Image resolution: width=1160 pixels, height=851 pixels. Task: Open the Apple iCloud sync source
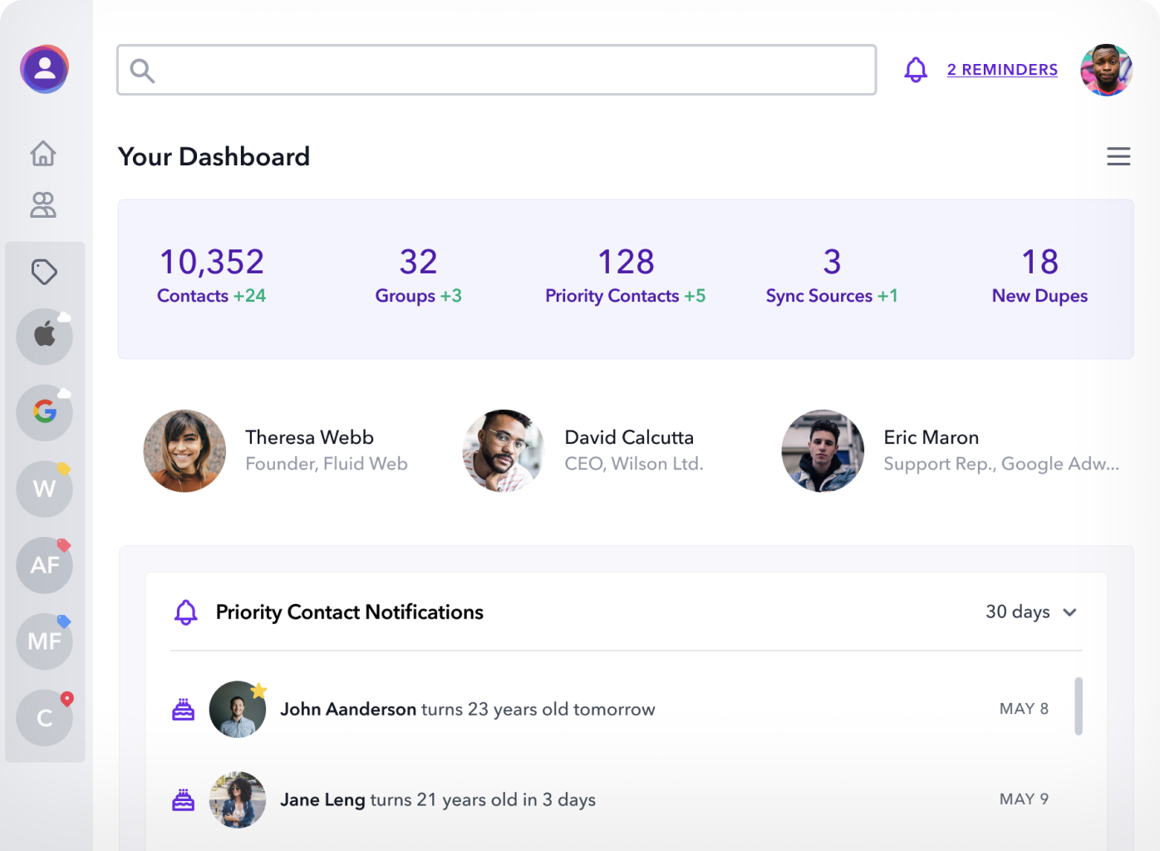click(x=45, y=336)
